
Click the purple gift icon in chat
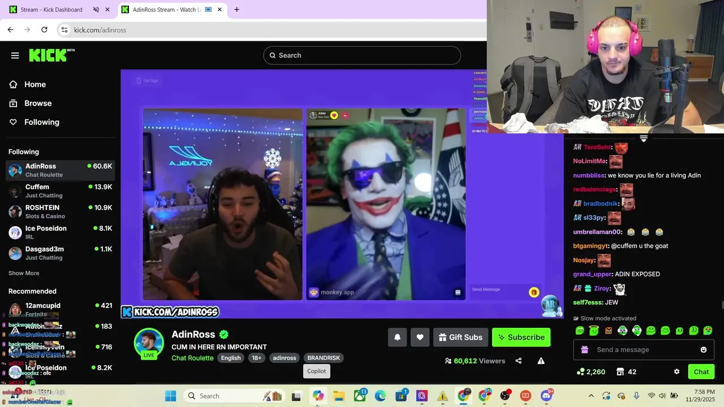[585, 350]
